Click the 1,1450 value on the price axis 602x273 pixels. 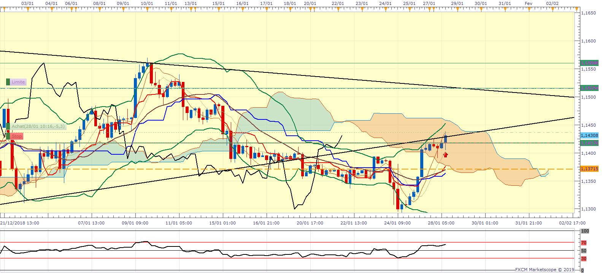(x=589, y=125)
